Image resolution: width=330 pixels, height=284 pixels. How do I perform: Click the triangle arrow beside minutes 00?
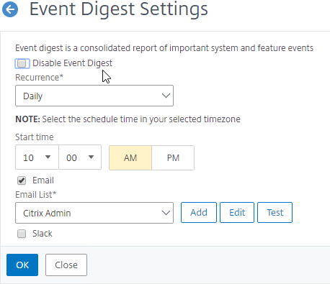point(91,157)
